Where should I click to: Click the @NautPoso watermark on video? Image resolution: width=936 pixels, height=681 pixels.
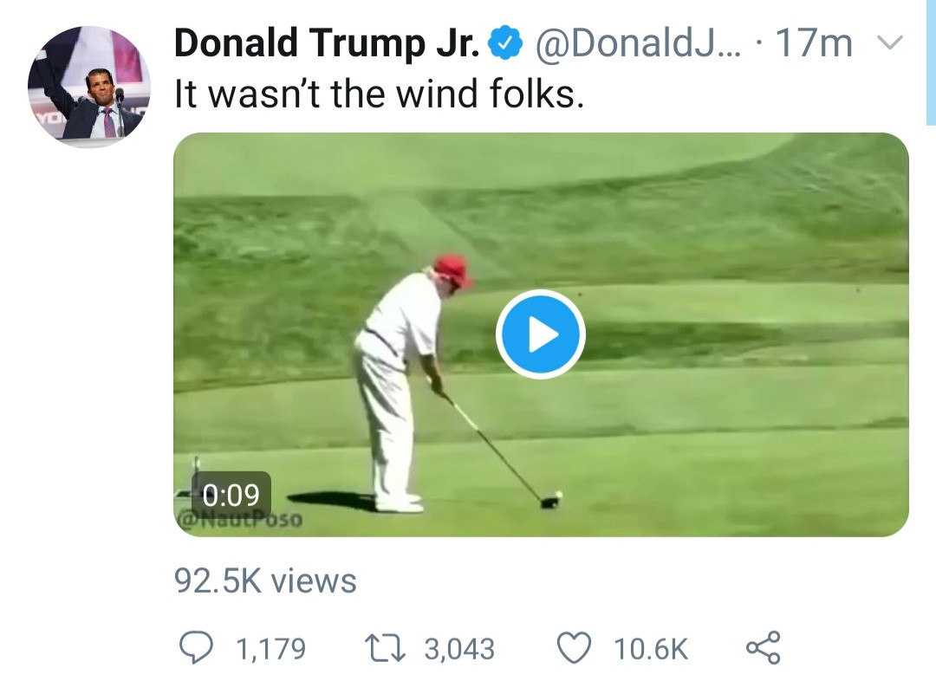pyautogui.click(x=240, y=521)
